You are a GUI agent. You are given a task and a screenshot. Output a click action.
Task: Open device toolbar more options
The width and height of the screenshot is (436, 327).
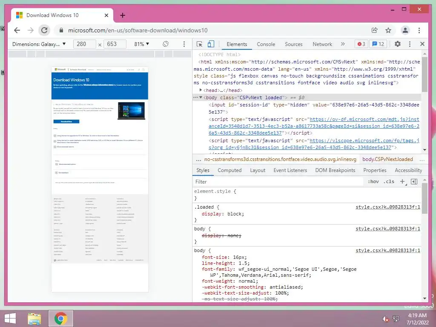tap(184, 44)
